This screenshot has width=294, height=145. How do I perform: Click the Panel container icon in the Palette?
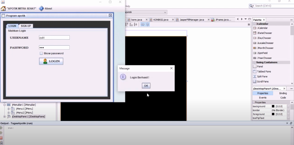tap(255, 66)
